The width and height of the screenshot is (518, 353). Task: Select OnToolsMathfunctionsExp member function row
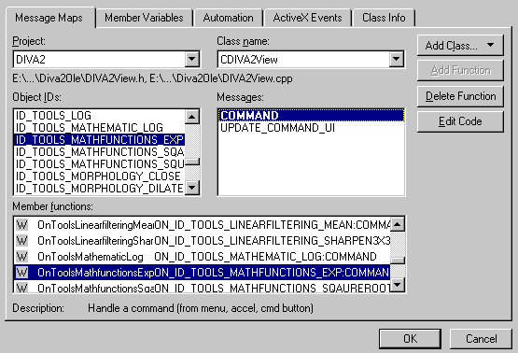203,273
